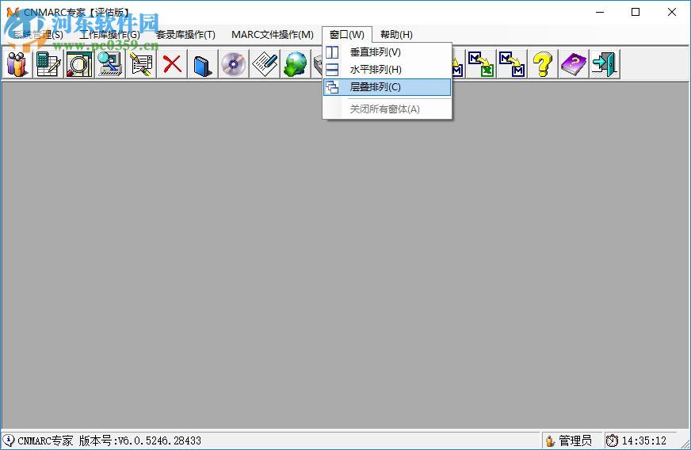Image resolution: width=691 pixels, height=450 pixels.
Task: Choose 垂直排列(V) from the window menu
Action: (387, 52)
